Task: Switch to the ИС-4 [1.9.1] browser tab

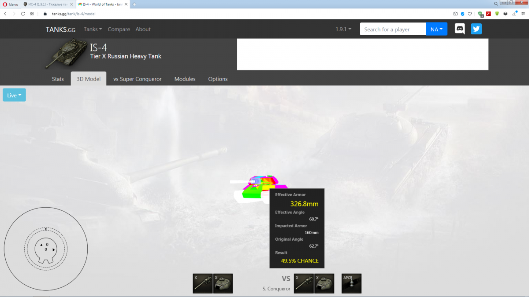Action: click(48, 4)
